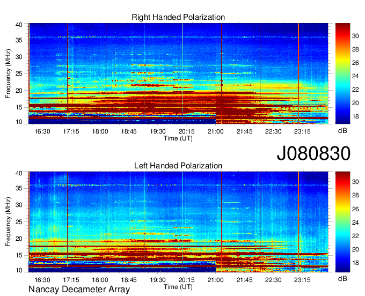
Task: Click the Frequency (MHz) label of the Left Handed plot
Action: pos(8,222)
